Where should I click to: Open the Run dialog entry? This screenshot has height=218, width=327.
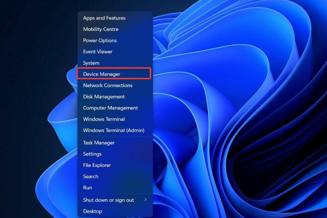88,187
